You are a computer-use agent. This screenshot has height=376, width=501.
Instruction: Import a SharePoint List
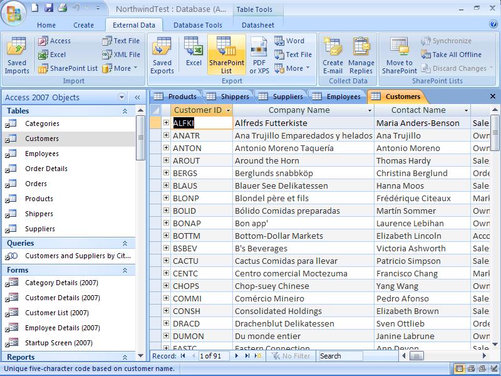coord(68,68)
